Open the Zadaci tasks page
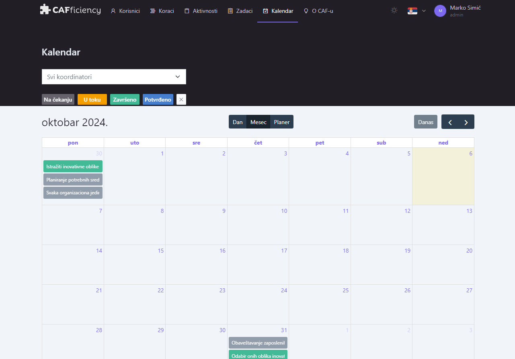This screenshot has width=515, height=359. (x=240, y=11)
